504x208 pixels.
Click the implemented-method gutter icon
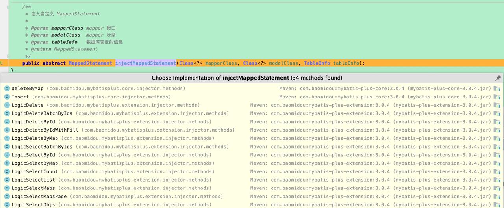coord(2,63)
